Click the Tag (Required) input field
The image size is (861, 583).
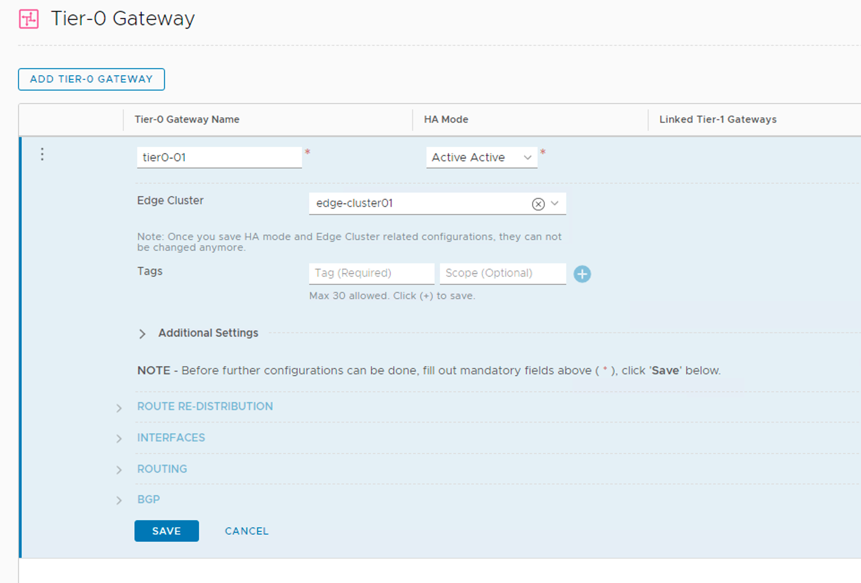[371, 273]
